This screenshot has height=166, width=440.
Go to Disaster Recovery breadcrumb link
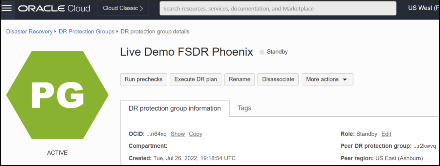point(29,31)
